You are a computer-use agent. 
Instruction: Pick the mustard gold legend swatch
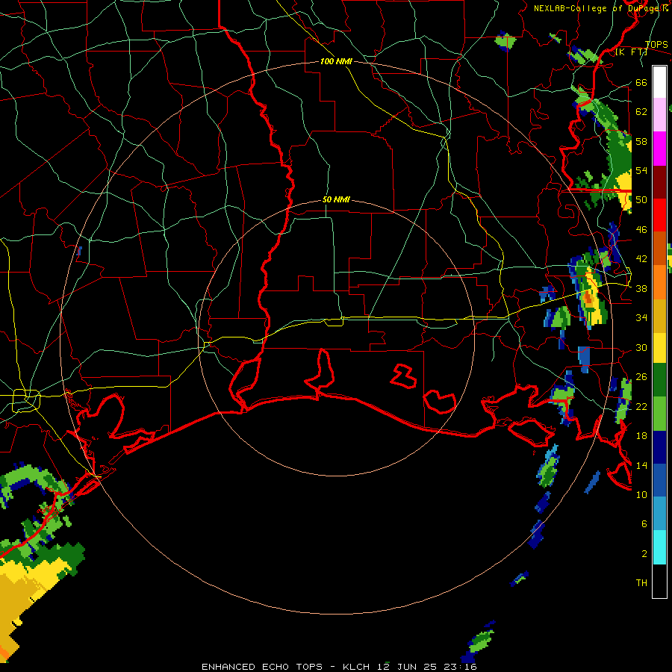659,316
